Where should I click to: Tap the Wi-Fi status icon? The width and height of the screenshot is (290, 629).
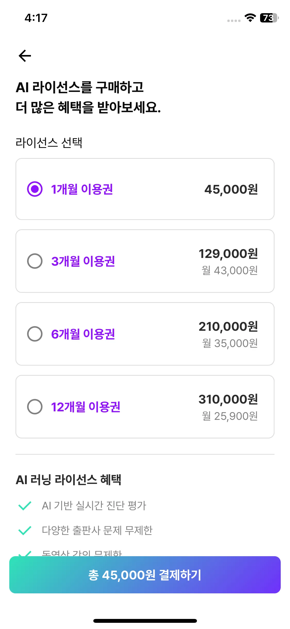click(250, 18)
